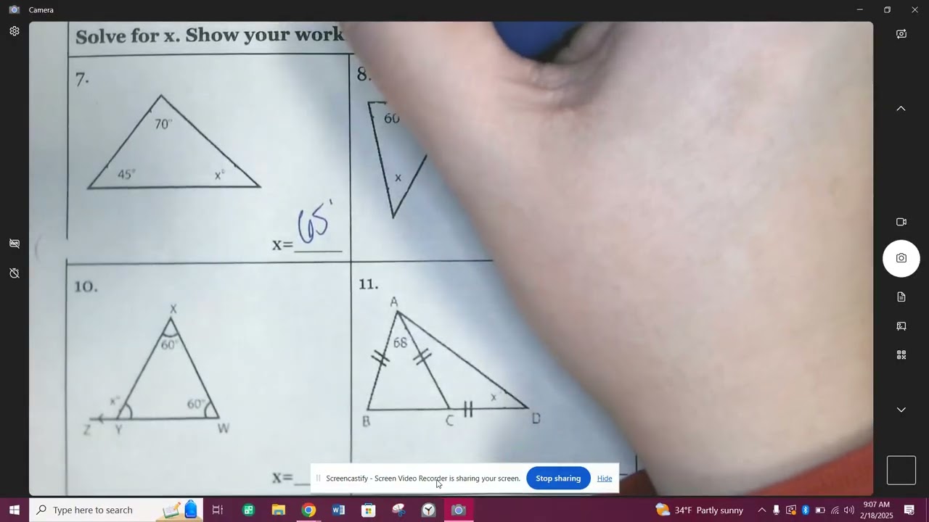This screenshot has width=929, height=522.
Task: Click the search highlights image in taskbar
Action: pos(181,510)
